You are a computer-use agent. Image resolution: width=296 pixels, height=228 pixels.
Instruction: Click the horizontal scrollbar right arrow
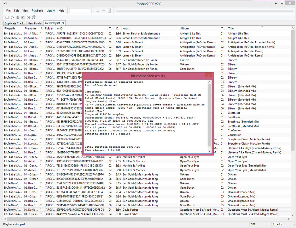[x=289, y=219]
